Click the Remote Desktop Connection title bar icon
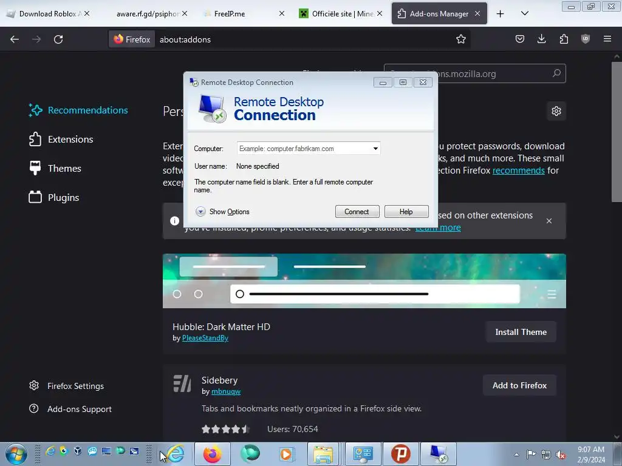The image size is (622, 466). [194, 82]
